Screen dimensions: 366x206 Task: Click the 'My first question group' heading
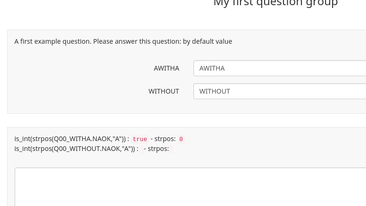[275, 4]
